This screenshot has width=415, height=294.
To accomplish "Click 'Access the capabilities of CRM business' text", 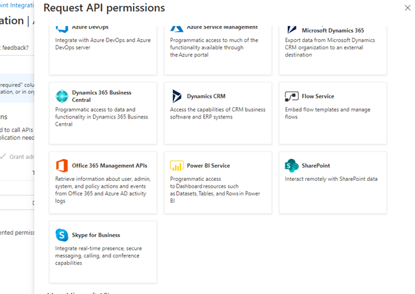I will coord(217,110).
